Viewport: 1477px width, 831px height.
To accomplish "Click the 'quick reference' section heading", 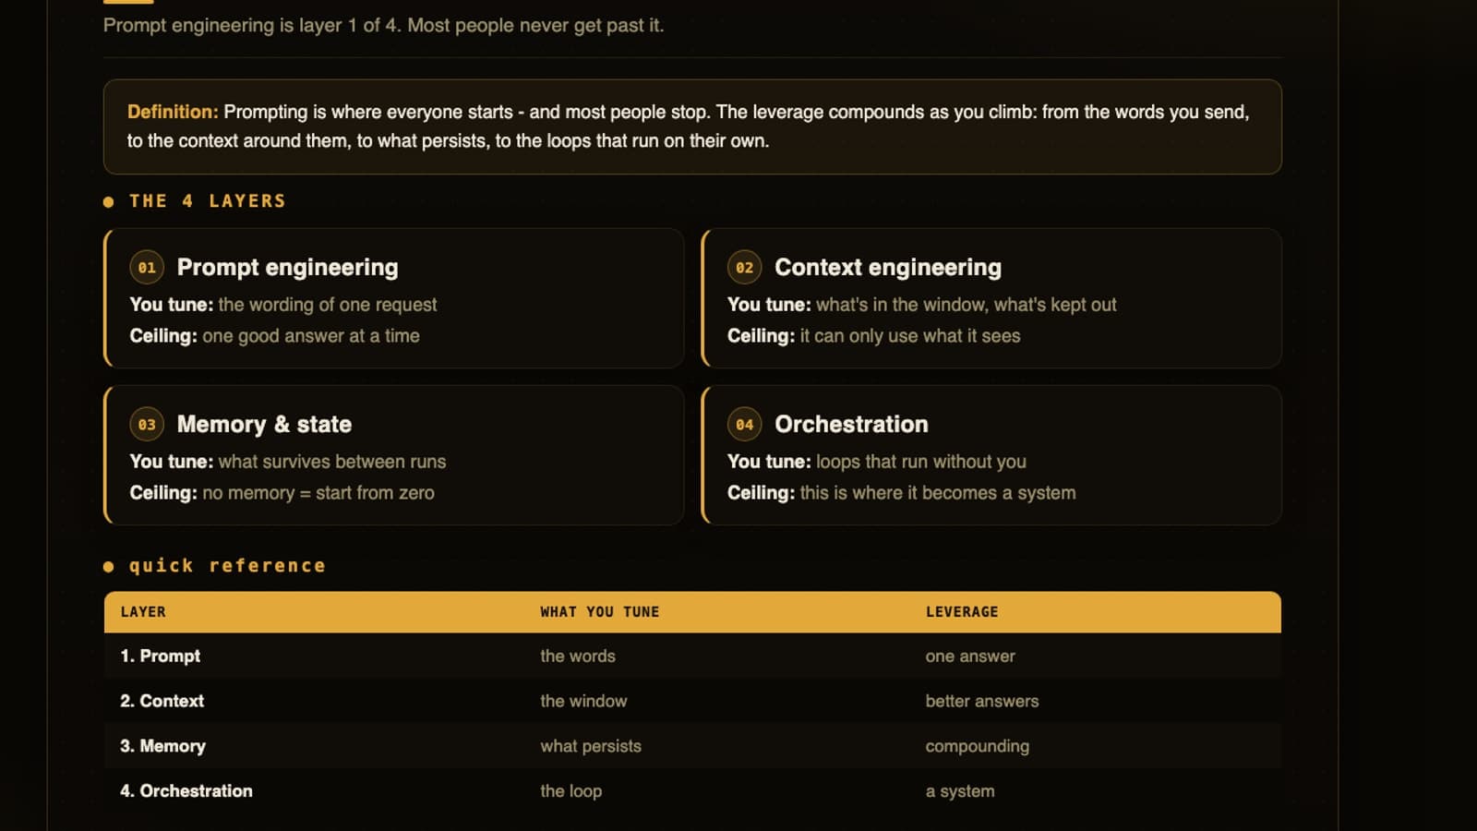I will pos(227,566).
